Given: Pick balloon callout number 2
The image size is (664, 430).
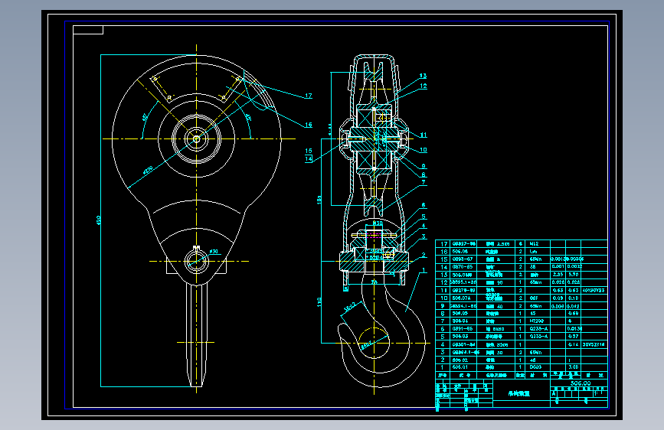Looking at the screenshot, I should coord(424,255).
